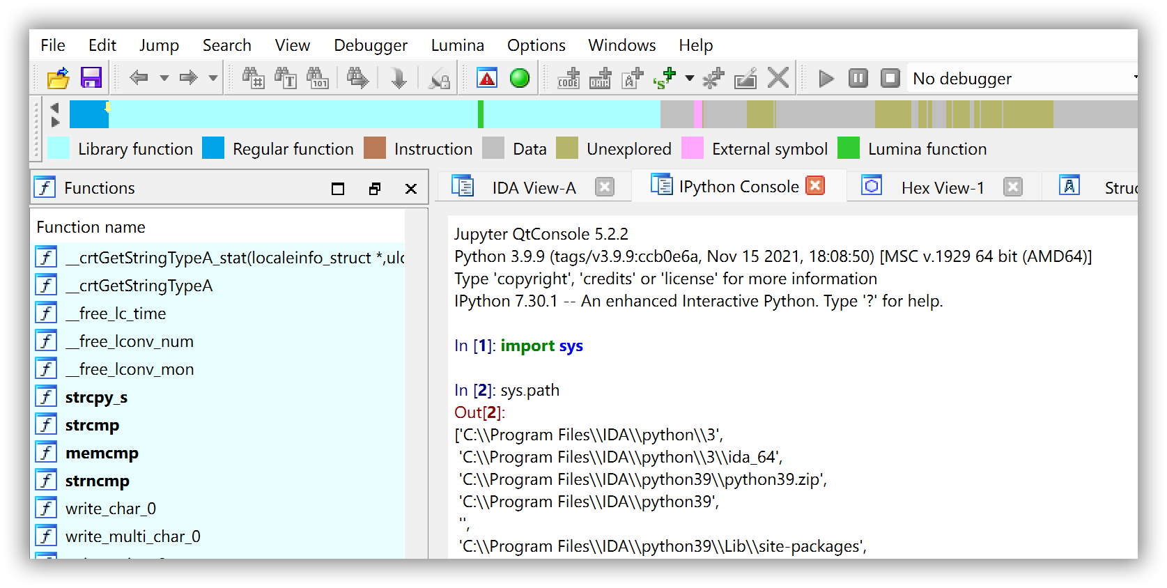The image size is (1167, 588).
Task: Click the text search binoculars icon
Action: coord(286,78)
